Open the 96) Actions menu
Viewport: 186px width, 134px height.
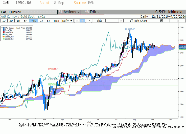[69, 12]
